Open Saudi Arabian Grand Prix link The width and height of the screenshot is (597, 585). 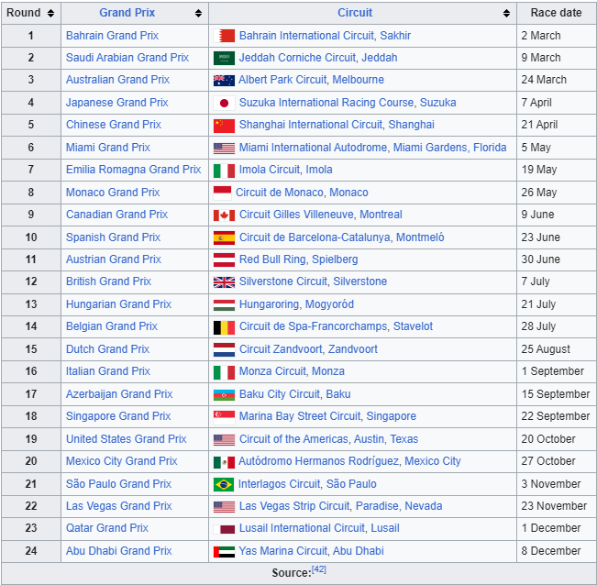pyautogui.click(x=127, y=58)
